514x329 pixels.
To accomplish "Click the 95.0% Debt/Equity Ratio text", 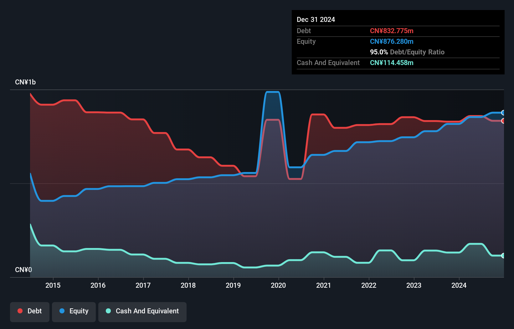I will coord(407,52).
